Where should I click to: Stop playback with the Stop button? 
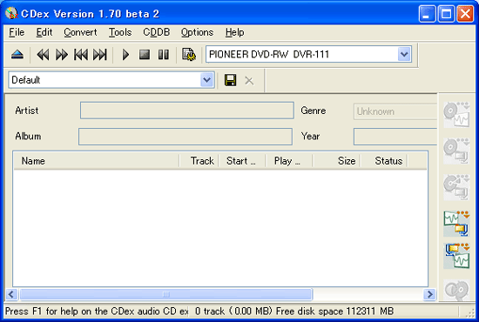coord(145,55)
